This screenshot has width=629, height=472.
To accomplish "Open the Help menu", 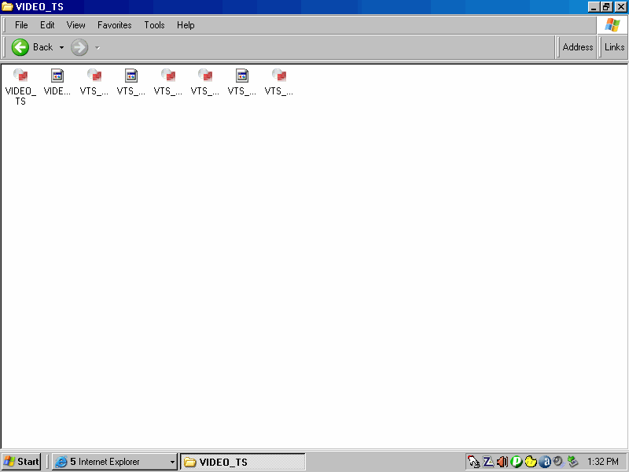I will [x=186, y=25].
